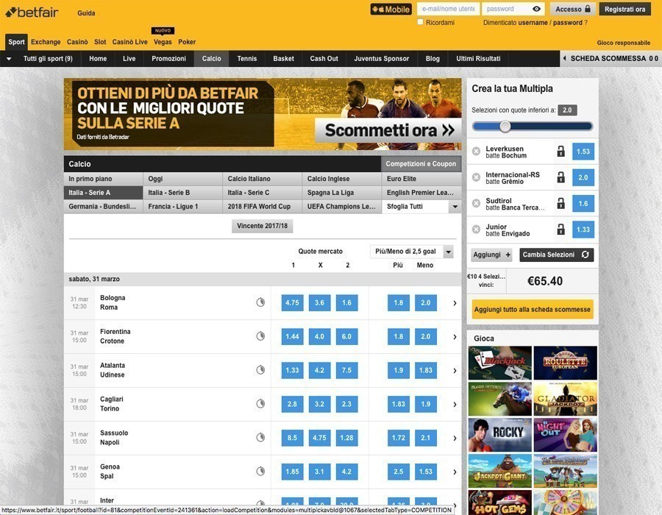Open stats icon for Atalanta Udinese

260,370
